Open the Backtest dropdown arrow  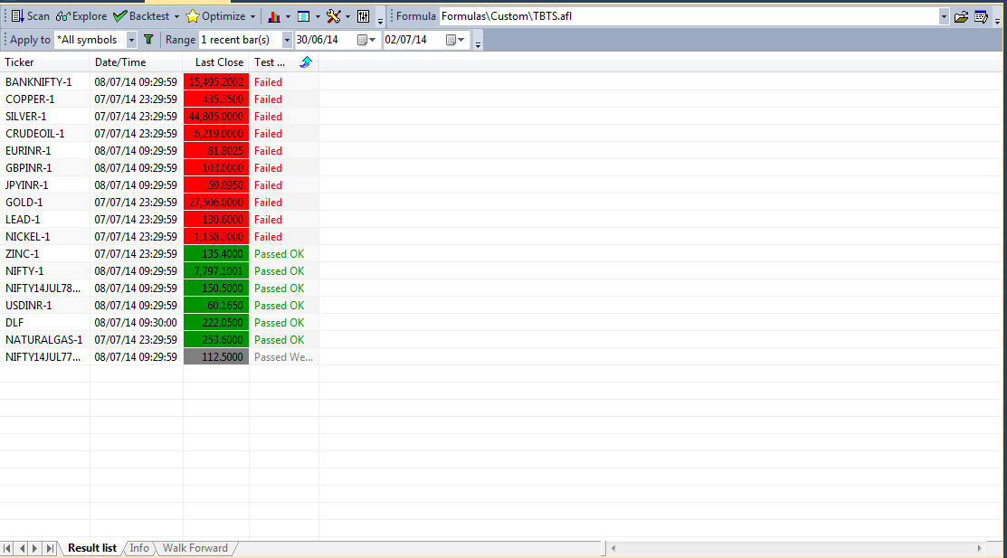click(176, 16)
